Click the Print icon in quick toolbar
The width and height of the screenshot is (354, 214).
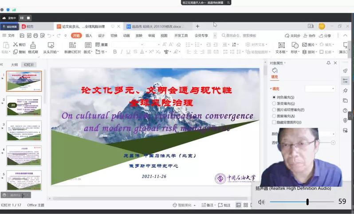click(x=35, y=35)
